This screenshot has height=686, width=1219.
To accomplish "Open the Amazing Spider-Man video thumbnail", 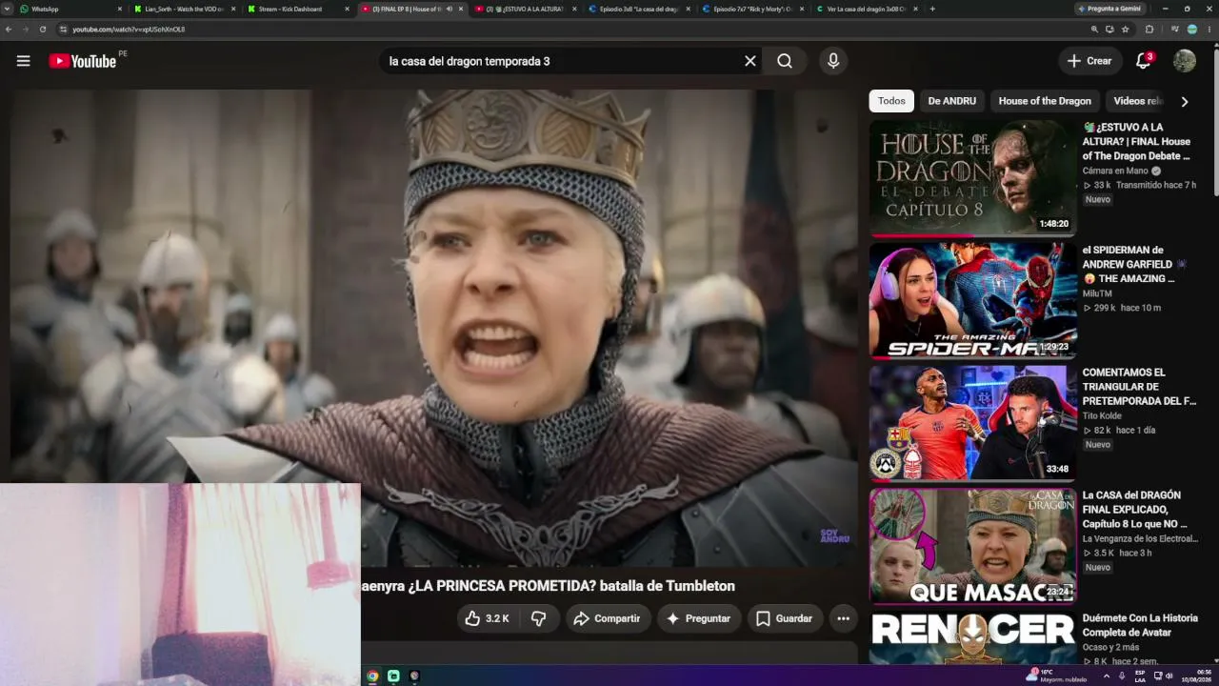I will (x=972, y=300).
